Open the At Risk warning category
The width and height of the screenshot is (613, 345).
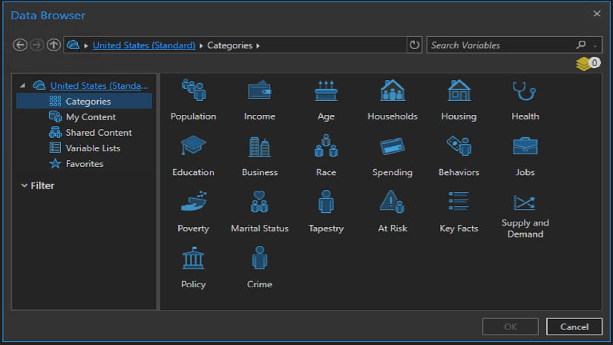point(392,203)
